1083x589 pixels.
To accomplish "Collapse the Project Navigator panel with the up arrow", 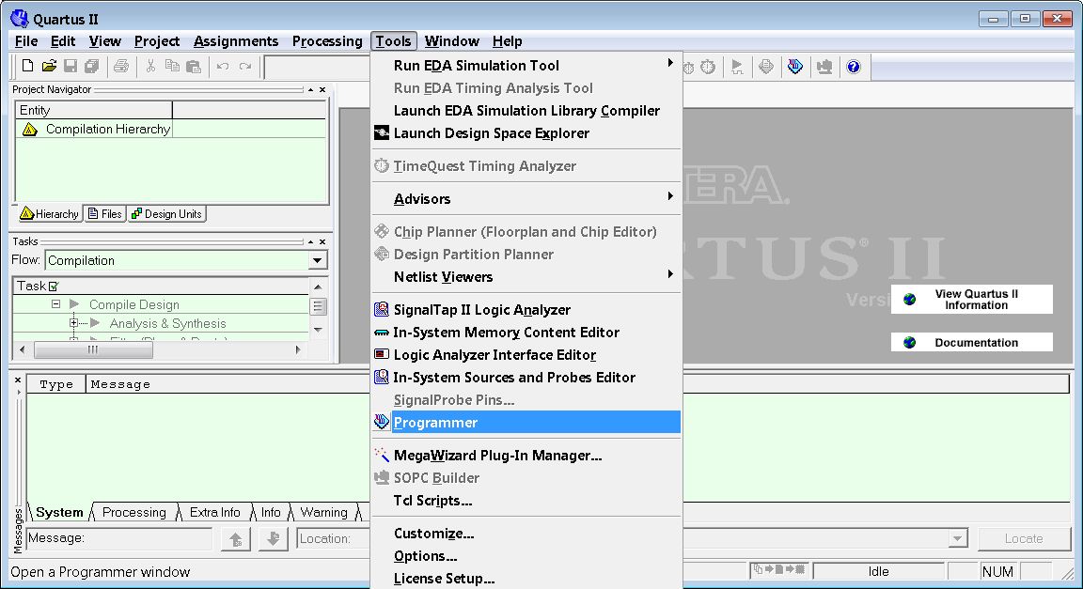I will point(311,90).
